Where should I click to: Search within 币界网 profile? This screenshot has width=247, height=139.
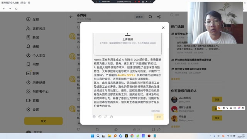(150, 17)
